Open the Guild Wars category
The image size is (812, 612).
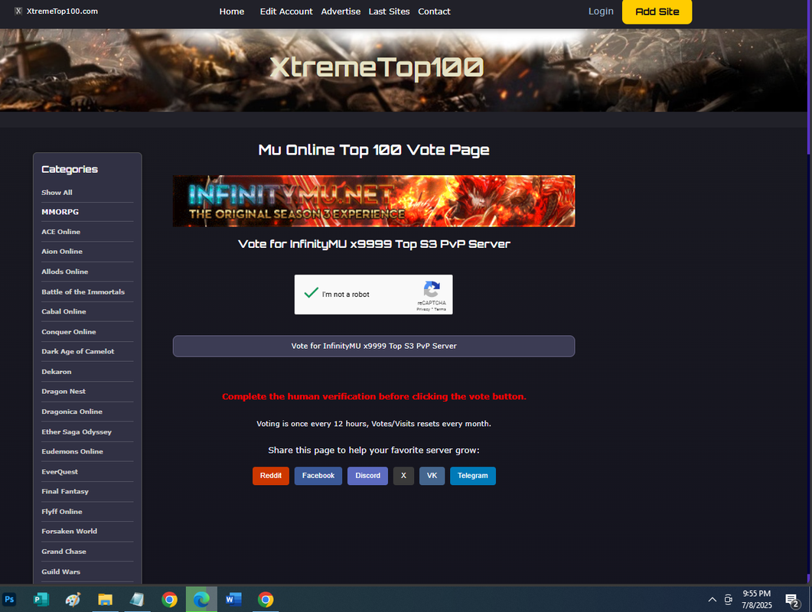(61, 571)
